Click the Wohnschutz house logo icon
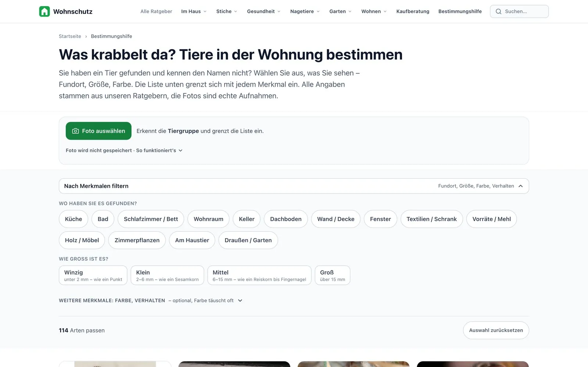Image resolution: width=588 pixels, height=367 pixels. pyautogui.click(x=44, y=11)
